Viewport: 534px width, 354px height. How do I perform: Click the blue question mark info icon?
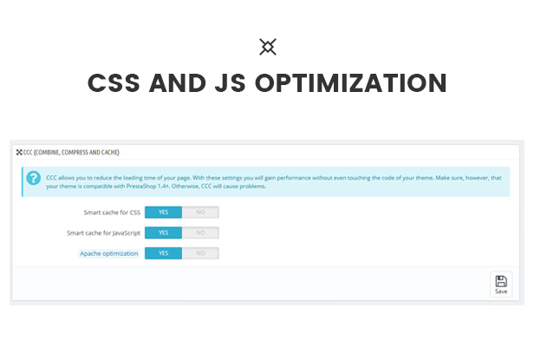click(x=34, y=178)
